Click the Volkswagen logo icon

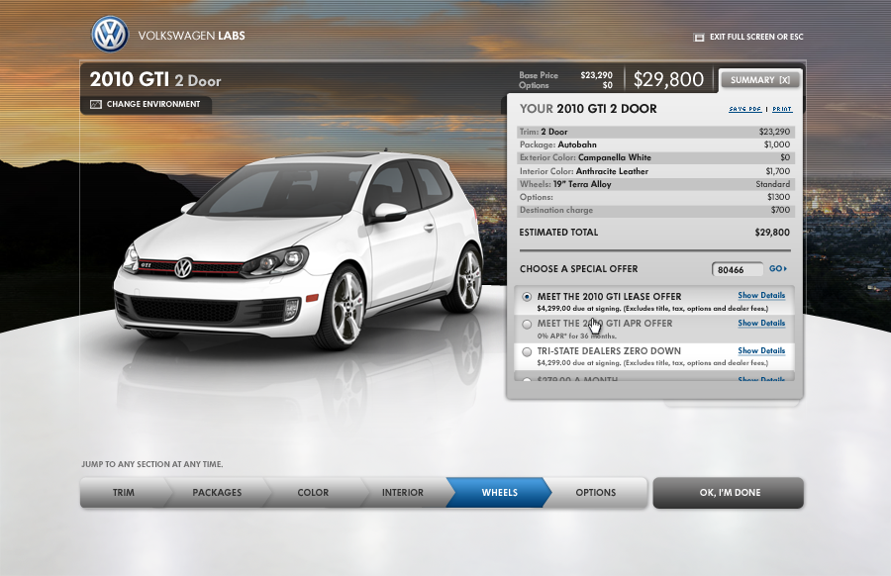(110, 34)
